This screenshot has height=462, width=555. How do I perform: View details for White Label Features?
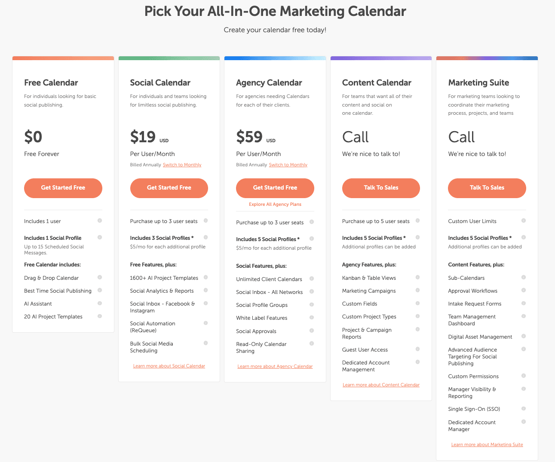point(311,317)
